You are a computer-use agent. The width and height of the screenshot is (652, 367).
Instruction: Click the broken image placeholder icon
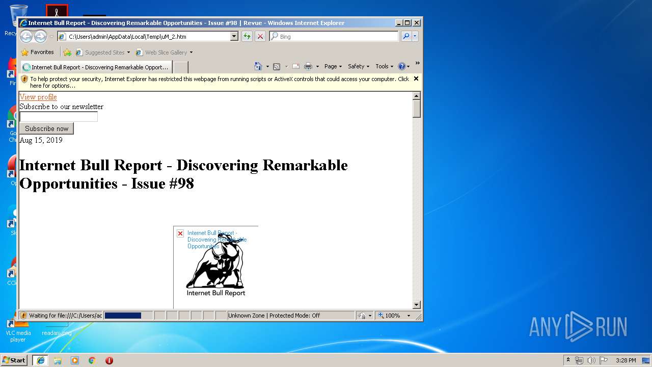click(x=180, y=233)
